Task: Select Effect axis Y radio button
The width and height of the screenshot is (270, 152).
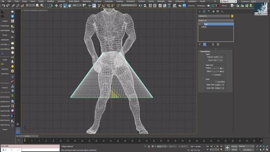Action: pyautogui.click(x=217, y=71)
